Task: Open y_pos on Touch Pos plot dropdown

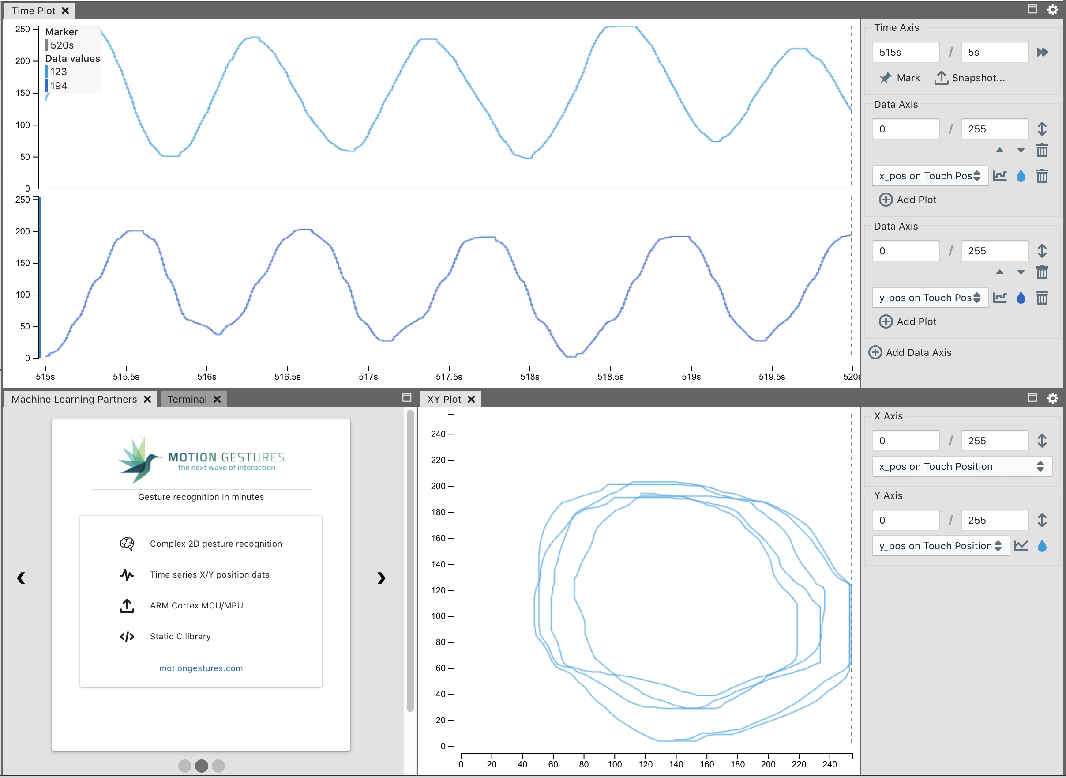Action: point(930,298)
